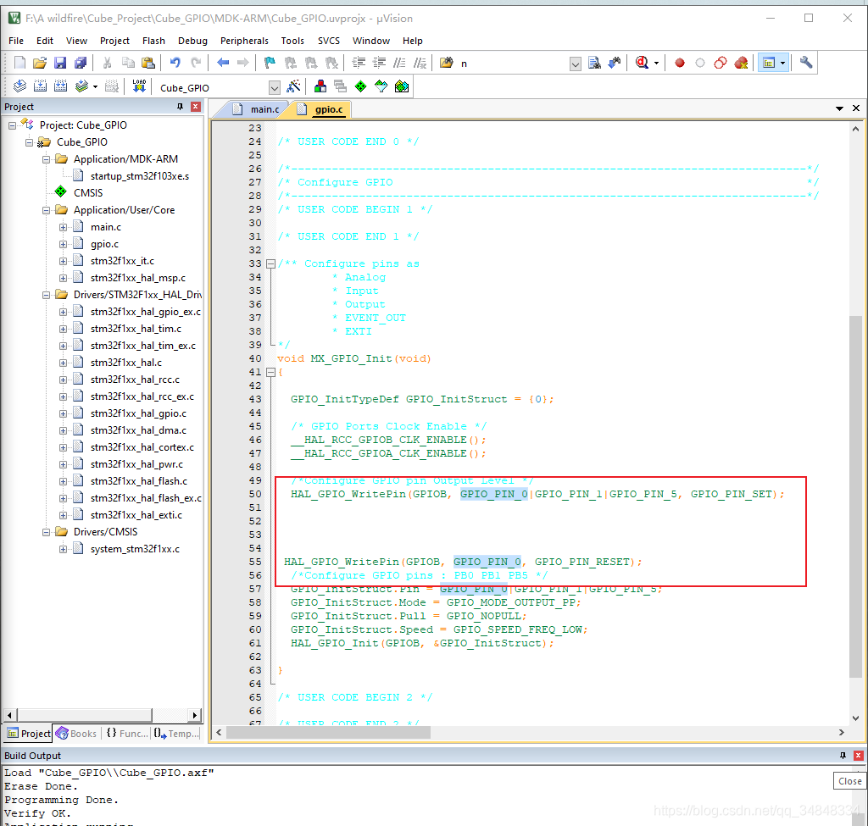
Task: Open the target selection dropdown Cube_GPIO
Action: (275, 88)
